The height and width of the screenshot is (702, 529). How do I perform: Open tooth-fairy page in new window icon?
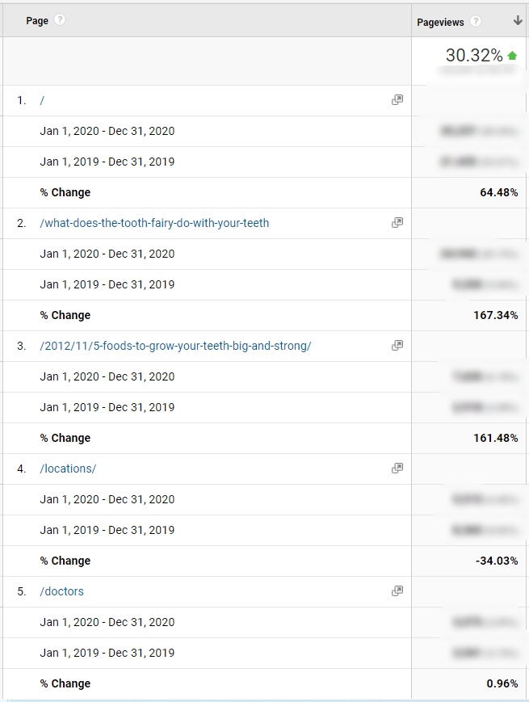[x=397, y=222]
